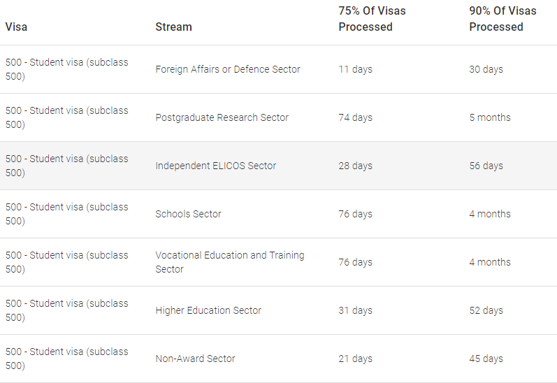This screenshot has height=383, width=557.
Task: Click the Visa column header
Action: coord(17,27)
